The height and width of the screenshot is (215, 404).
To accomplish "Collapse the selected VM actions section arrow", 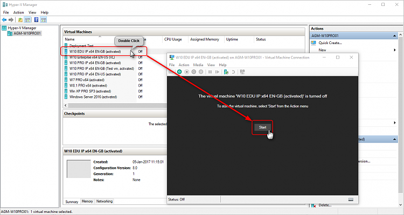I will 394,139.
